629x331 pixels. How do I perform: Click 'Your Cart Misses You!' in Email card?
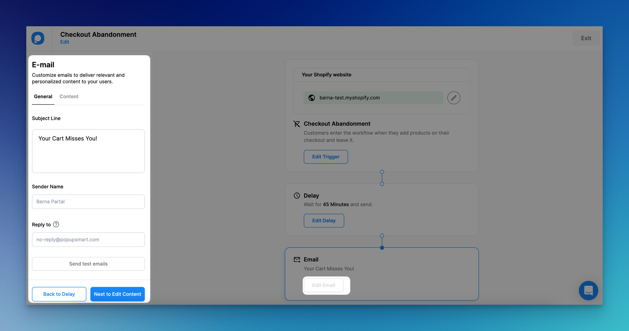point(329,269)
